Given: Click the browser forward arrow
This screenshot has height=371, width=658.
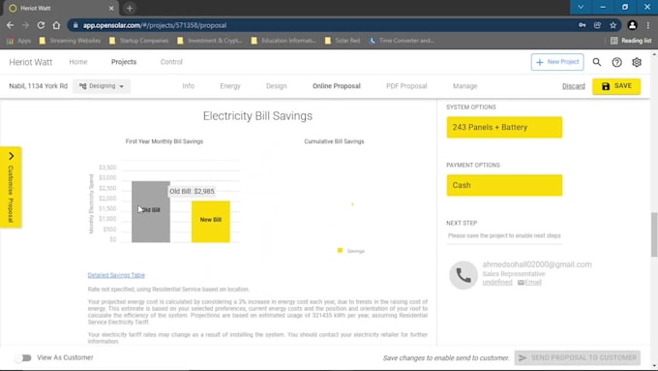Looking at the screenshot, I should coord(25,25).
